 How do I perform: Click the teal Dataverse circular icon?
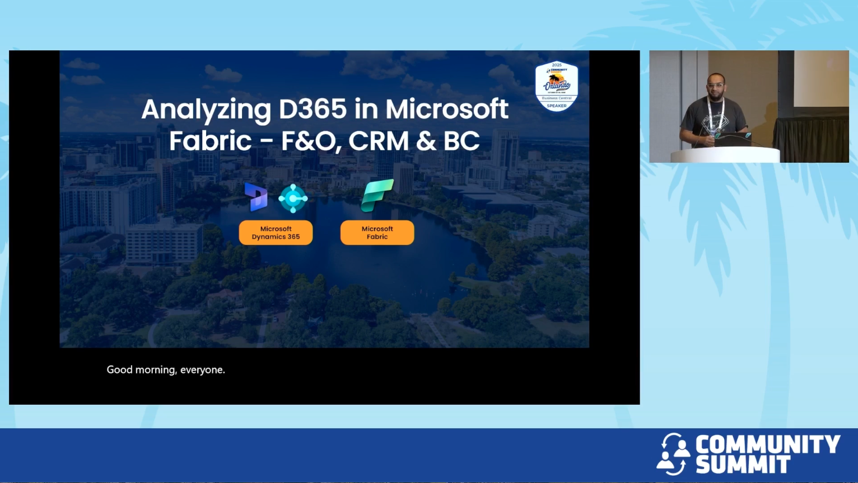coord(292,198)
